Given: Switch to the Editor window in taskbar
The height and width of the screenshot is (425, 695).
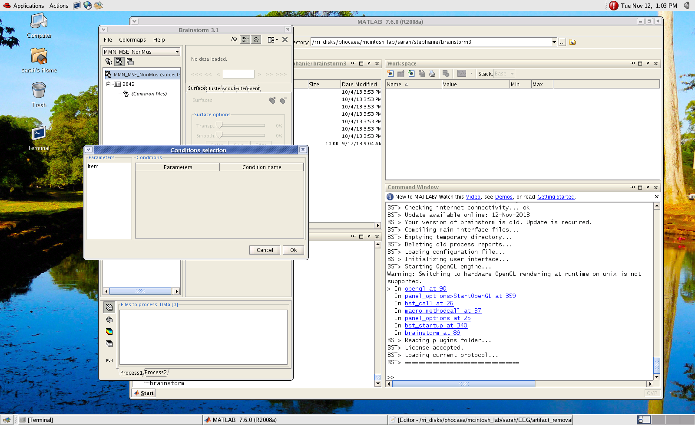Looking at the screenshot, I should click(x=480, y=420).
